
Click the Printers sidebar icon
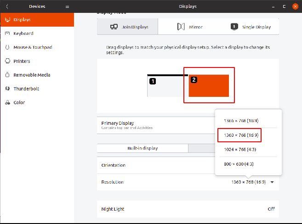(x=7, y=61)
